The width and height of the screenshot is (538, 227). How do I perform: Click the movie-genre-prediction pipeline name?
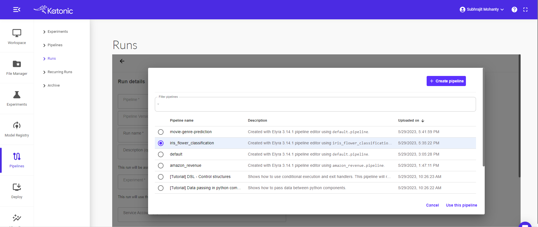click(x=191, y=132)
